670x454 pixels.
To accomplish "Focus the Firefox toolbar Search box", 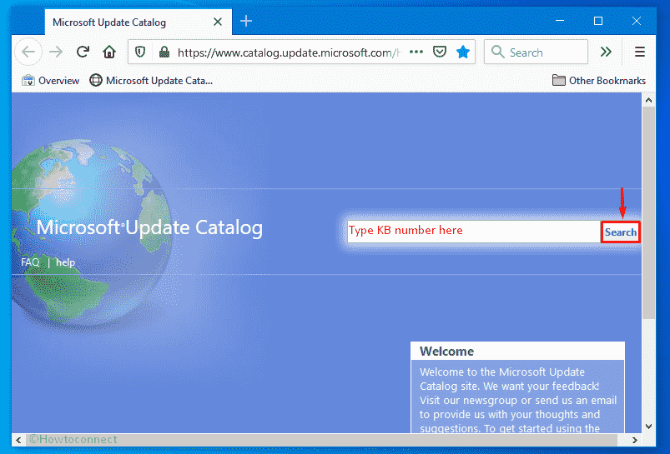I will coord(536,52).
